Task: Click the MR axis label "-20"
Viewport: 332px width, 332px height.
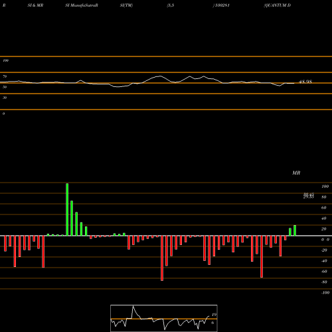Action: (324, 250)
